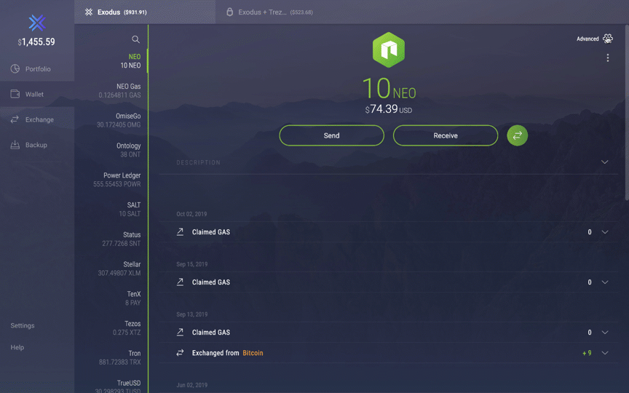Select Power Ledger in the asset list

point(111,180)
